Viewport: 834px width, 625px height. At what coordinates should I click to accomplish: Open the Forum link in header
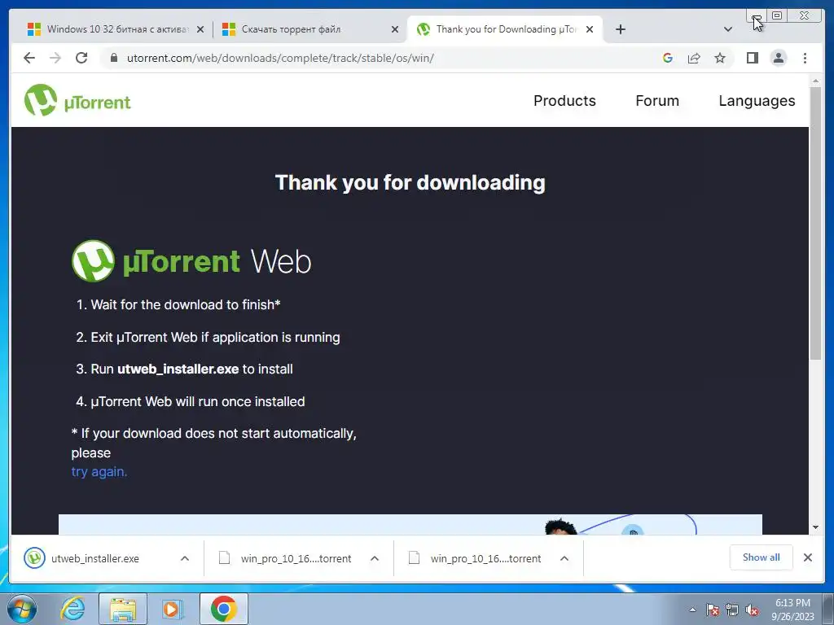coord(657,100)
